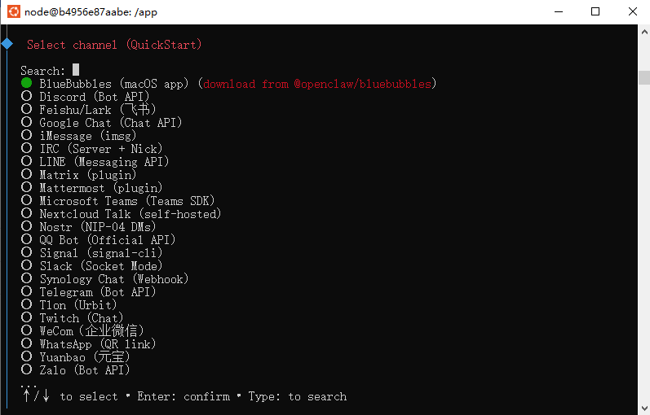Choose the Feishu/Lark radio option
The width and height of the screenshot is (650, 415).
coord(27,109)
